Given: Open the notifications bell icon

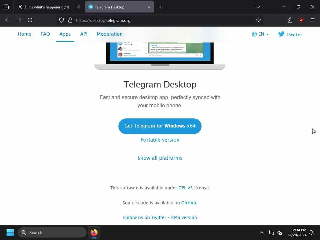Looking at the screenshot, I should click(312, 232).
